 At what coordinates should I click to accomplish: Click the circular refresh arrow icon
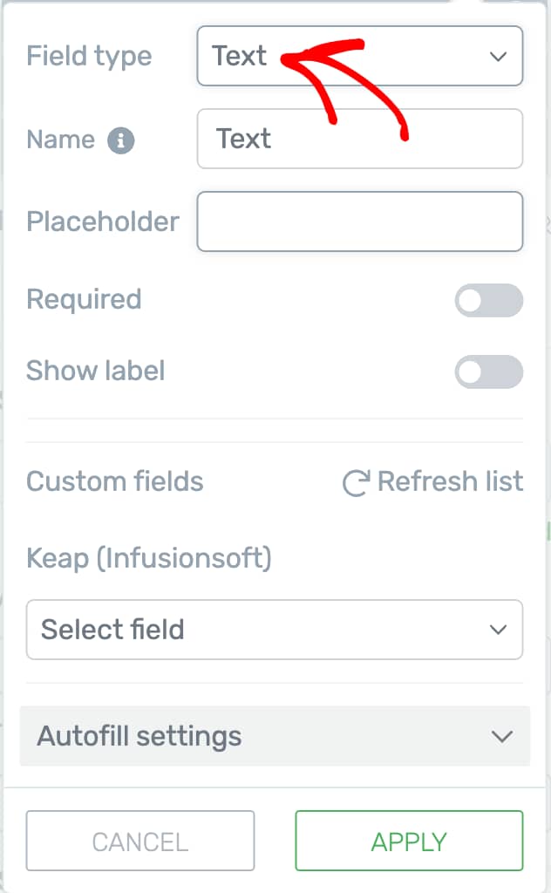point(355,483)
